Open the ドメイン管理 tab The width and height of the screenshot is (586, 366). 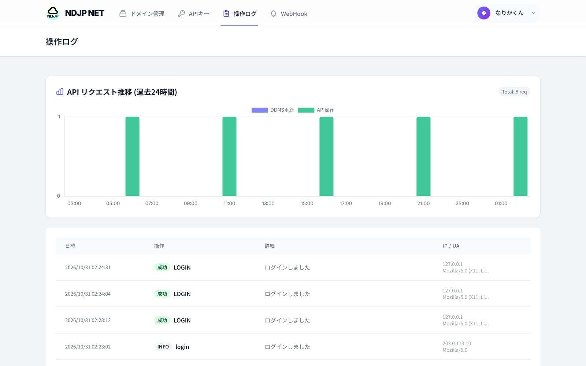point(142,14)
